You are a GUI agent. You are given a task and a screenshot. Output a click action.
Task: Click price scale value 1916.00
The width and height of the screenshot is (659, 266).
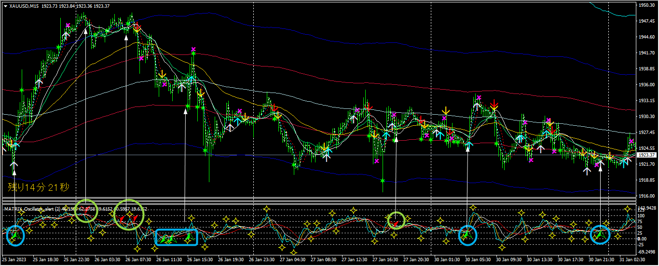(646, 196)
